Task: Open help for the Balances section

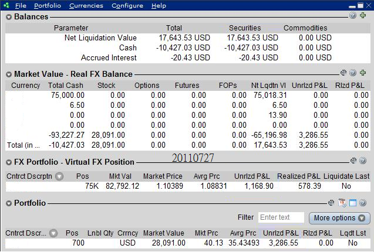Action: 353,15
